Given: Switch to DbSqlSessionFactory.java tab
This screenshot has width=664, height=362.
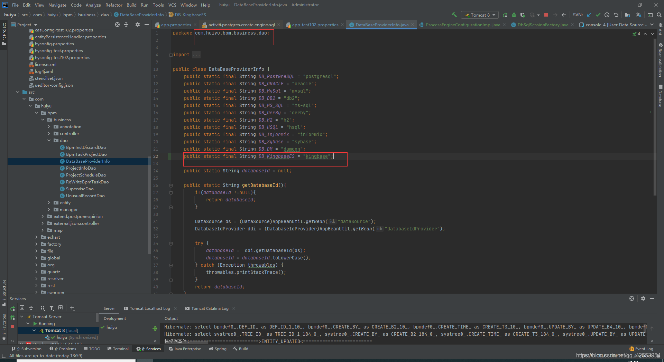Looking at the screenshot, I should click(543, 25).
